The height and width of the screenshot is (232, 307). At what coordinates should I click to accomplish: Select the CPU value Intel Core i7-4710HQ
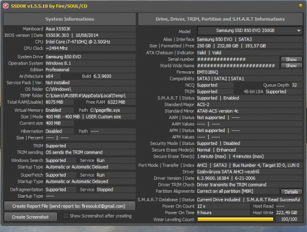click(78, 42)
